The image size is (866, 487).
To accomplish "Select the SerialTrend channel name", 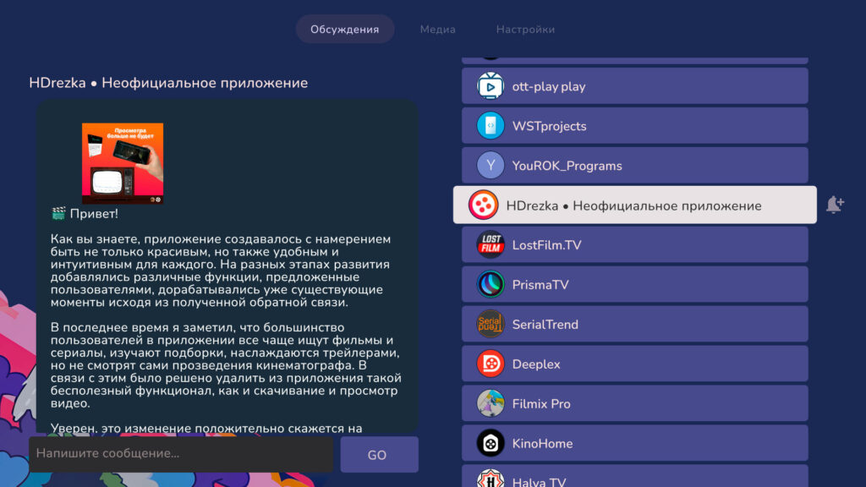I will pyautogui.click(x=545, y=325).
